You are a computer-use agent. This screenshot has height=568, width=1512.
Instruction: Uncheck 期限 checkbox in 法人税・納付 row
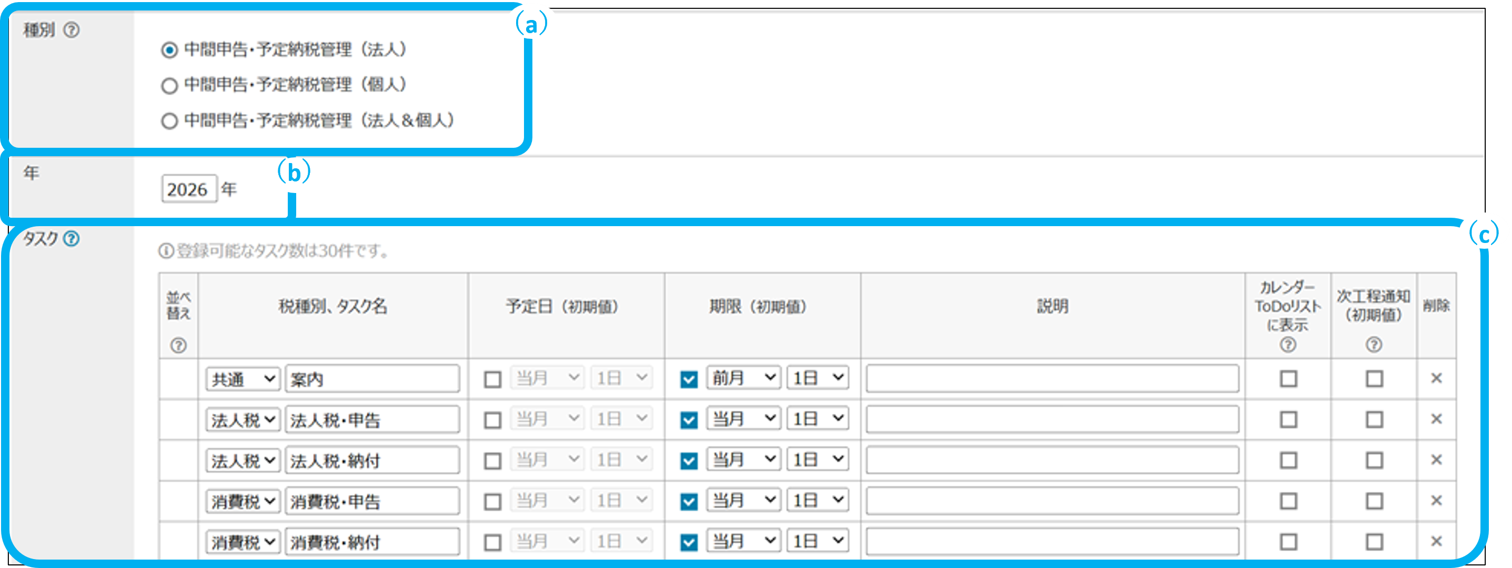[x=689, y=461]
